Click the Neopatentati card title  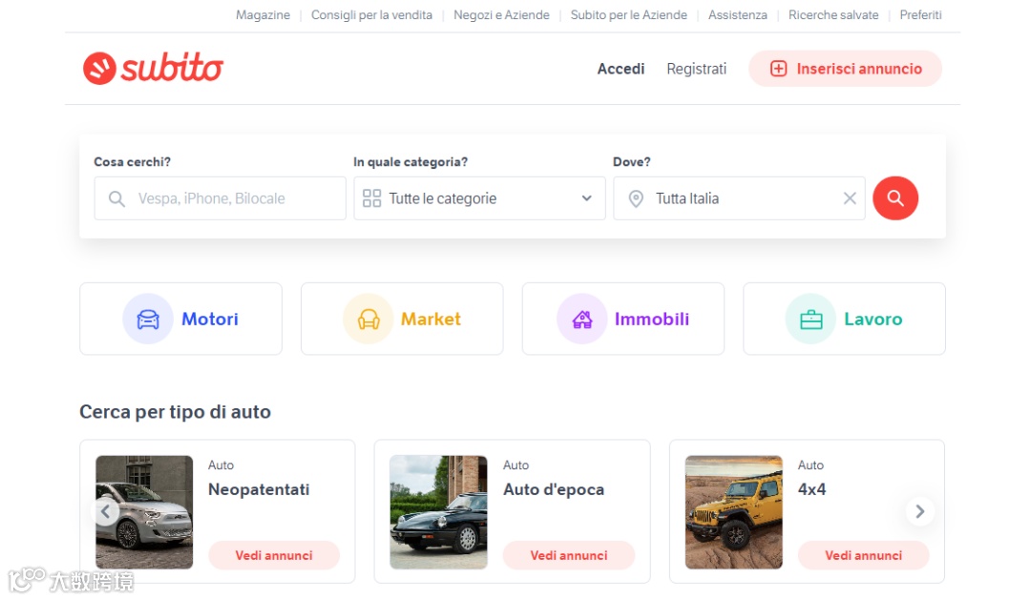pyautogui.click(x=259, y=489)
